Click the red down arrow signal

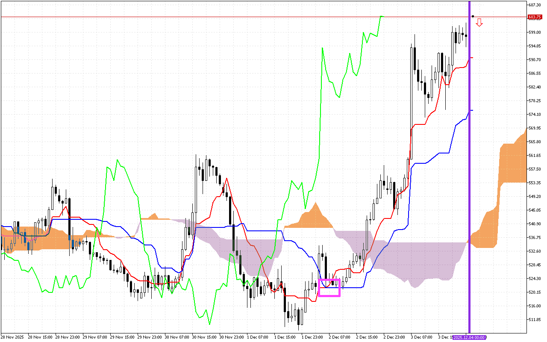[479, 22]
